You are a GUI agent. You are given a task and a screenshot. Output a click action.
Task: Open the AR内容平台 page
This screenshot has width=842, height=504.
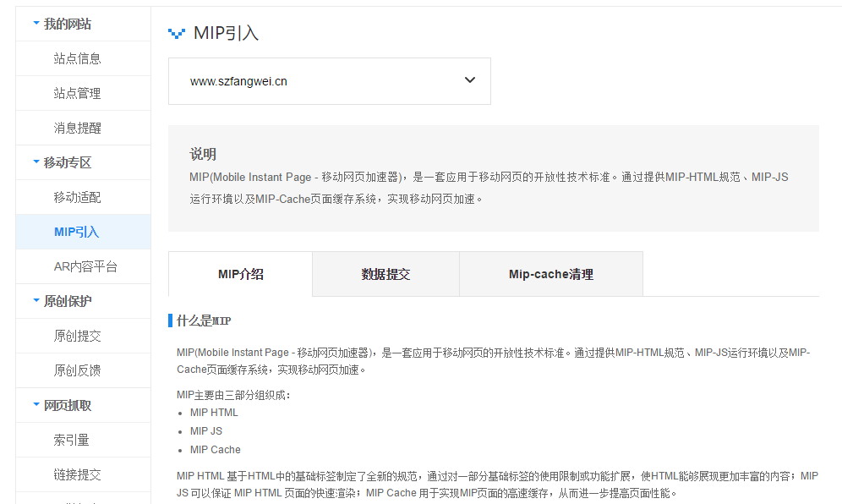point(82,266)
